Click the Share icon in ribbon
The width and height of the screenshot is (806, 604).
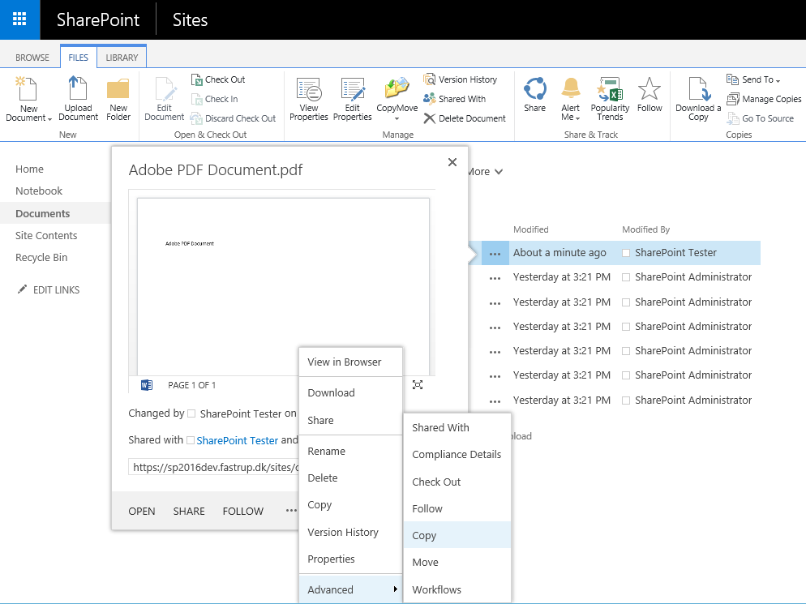point(534,89)
